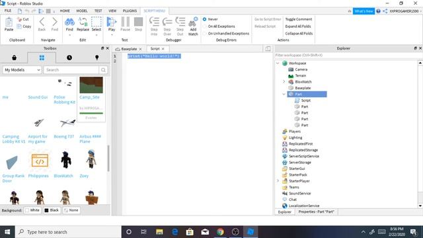Set Toolbox background to Black
The image size is (423, 238).
52,210
